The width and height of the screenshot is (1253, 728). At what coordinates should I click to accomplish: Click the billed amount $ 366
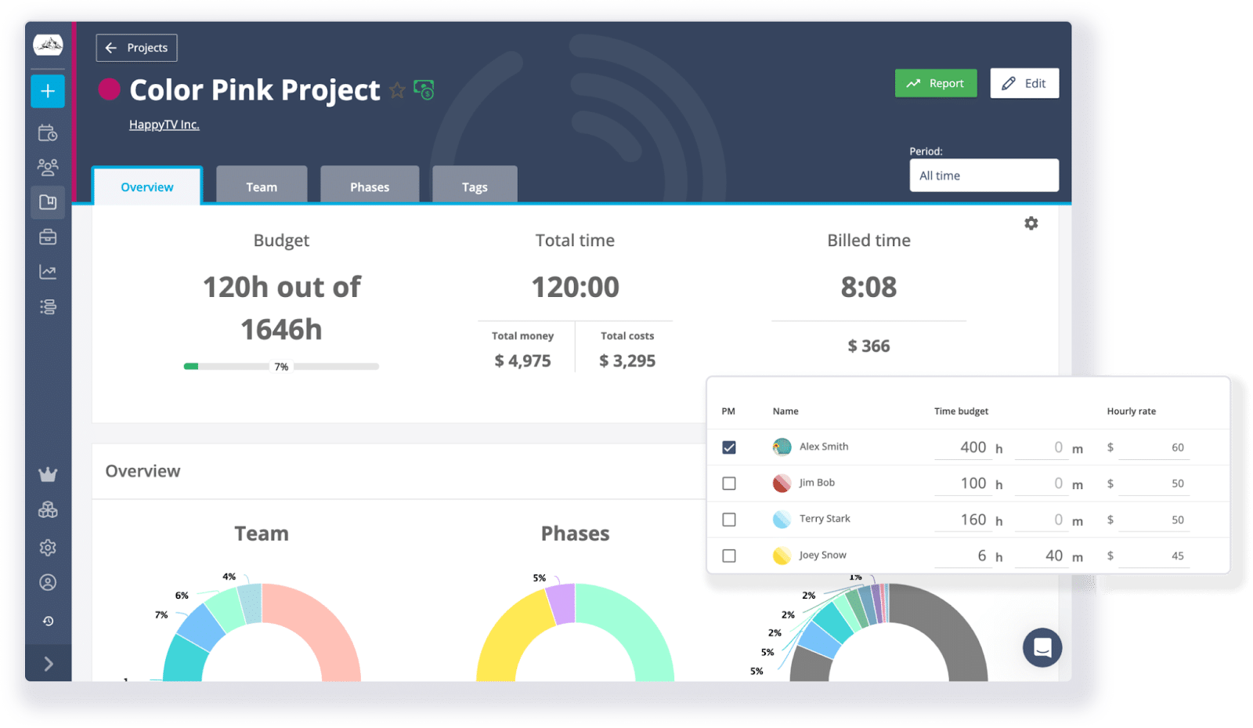pyautogui.click(x=868, y=346)
